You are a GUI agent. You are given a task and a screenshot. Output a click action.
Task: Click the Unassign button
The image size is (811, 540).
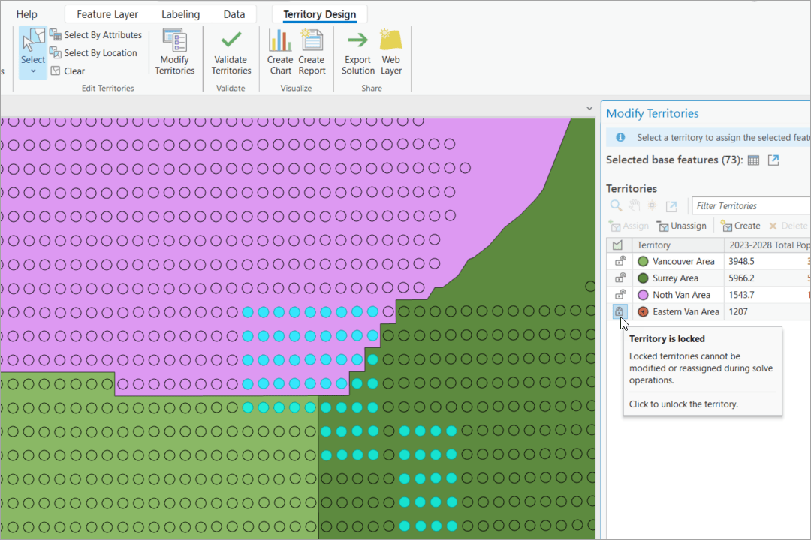click(x=682, y=226)
